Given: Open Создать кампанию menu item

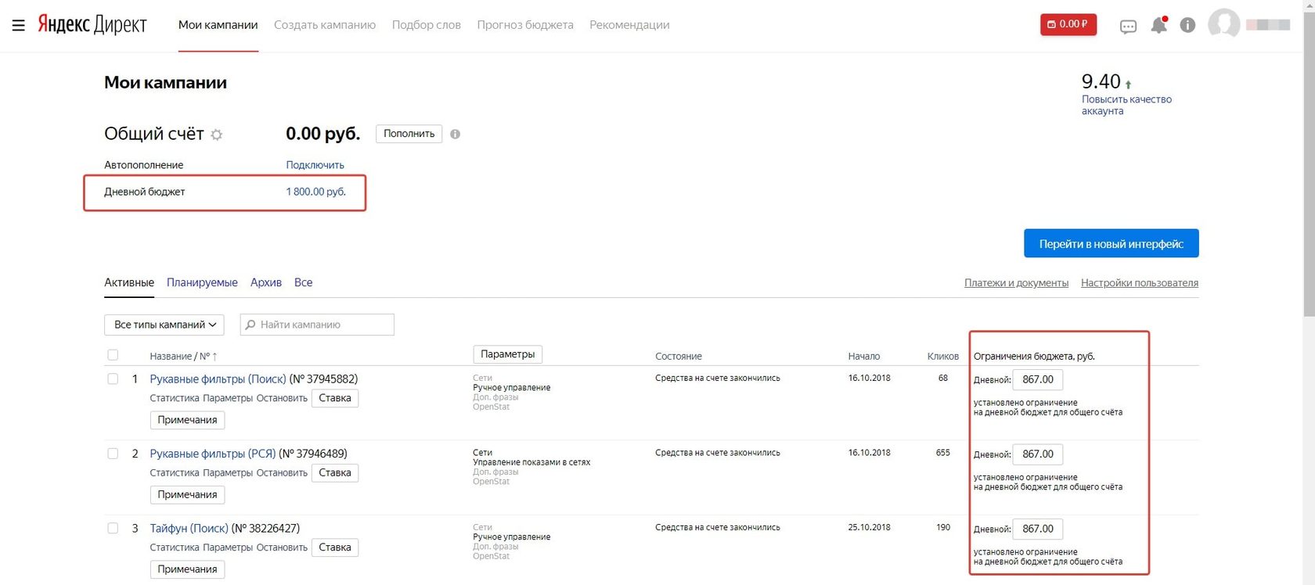Looking at the screenshot, I should tap(325, 25).
